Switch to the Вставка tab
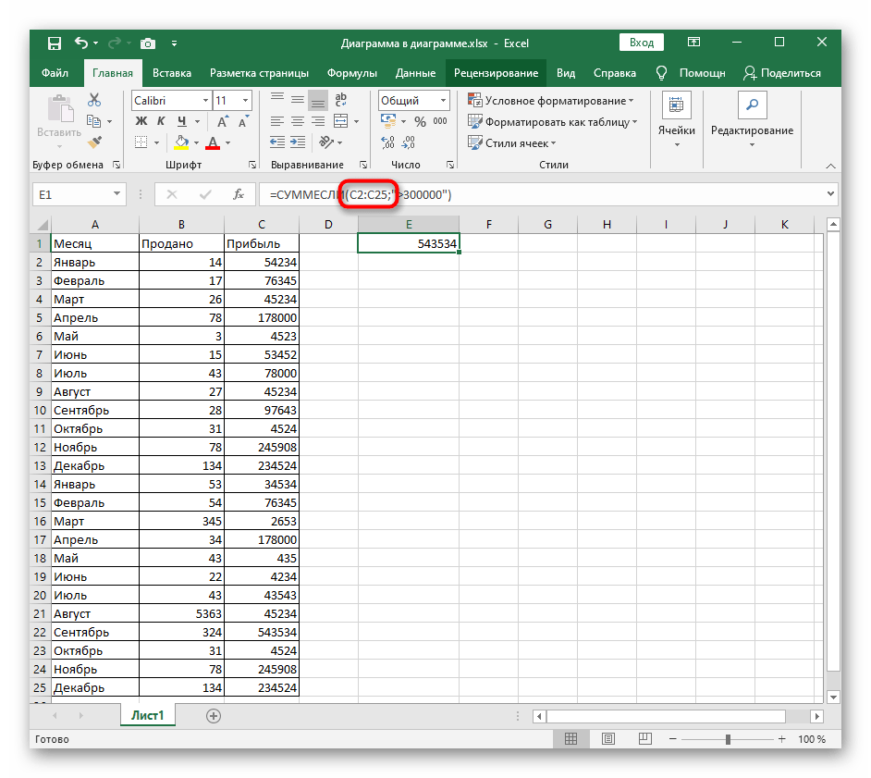Screen dimensions: 871x778 (x=172, y=73)
